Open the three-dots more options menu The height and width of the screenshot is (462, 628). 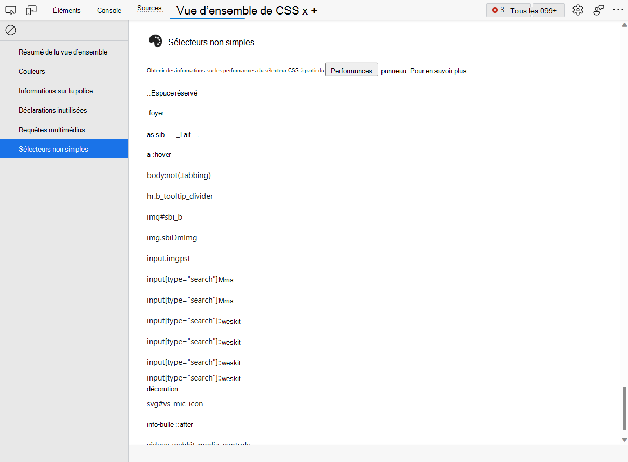point(618,10)
